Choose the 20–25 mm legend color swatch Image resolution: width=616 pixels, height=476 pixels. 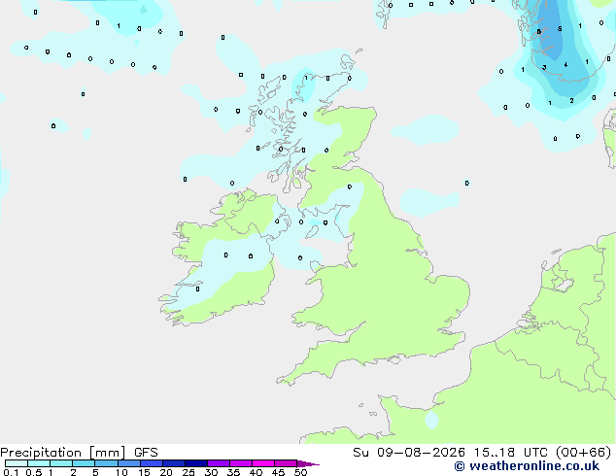[x=173, y=463]
